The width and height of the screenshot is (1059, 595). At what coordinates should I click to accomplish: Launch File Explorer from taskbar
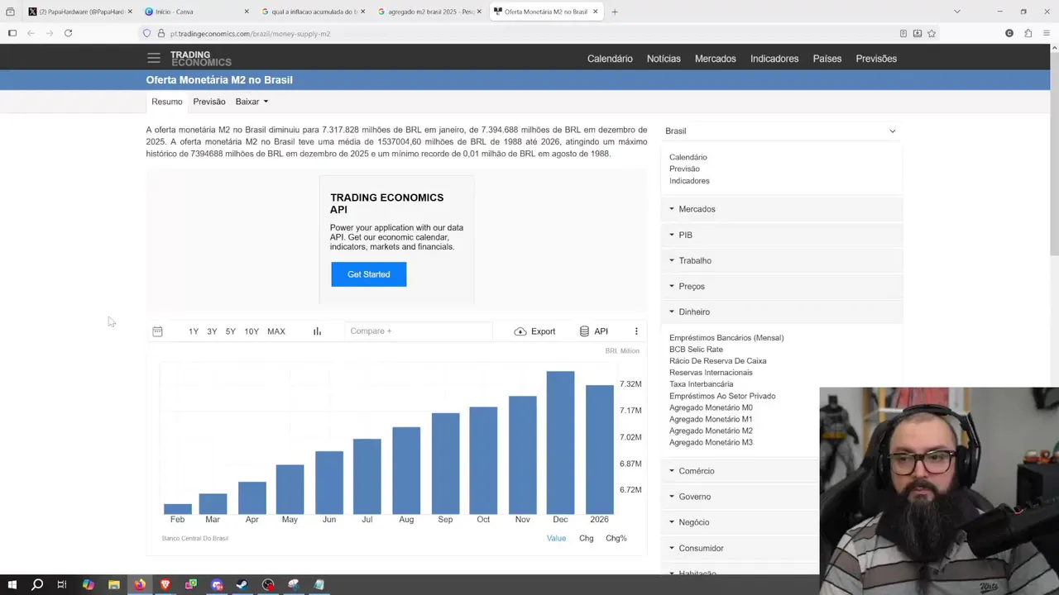pyautogui.click(x=114, y=584)
